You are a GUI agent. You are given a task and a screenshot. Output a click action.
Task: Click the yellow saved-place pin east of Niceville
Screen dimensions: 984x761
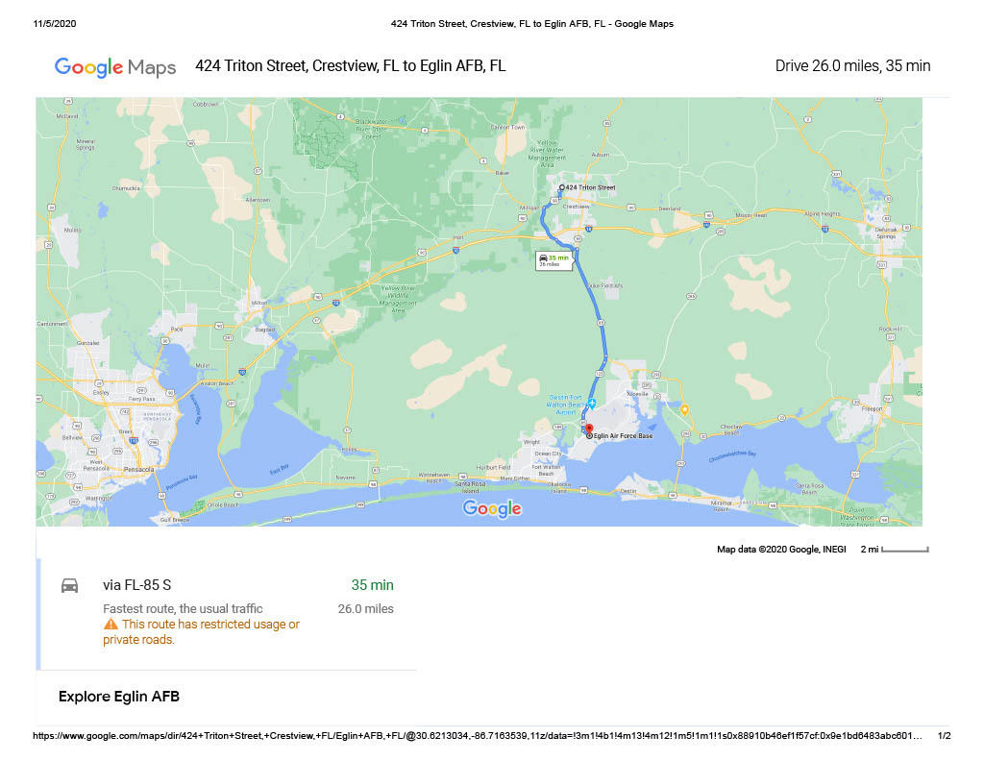pyautogui.click(x=684, y=410)
